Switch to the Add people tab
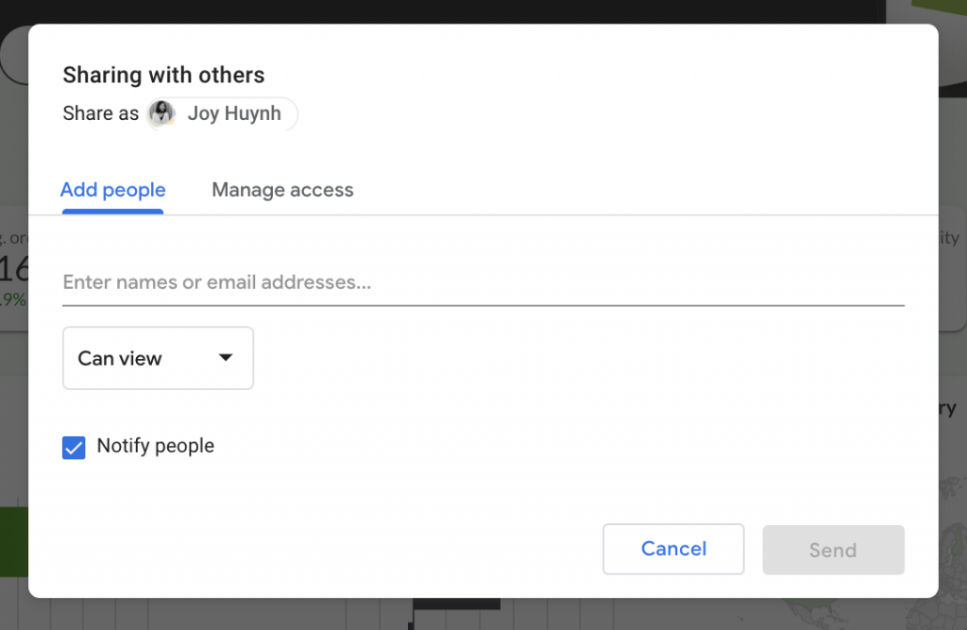Viewport: 967px width, 630px height. 113,190
